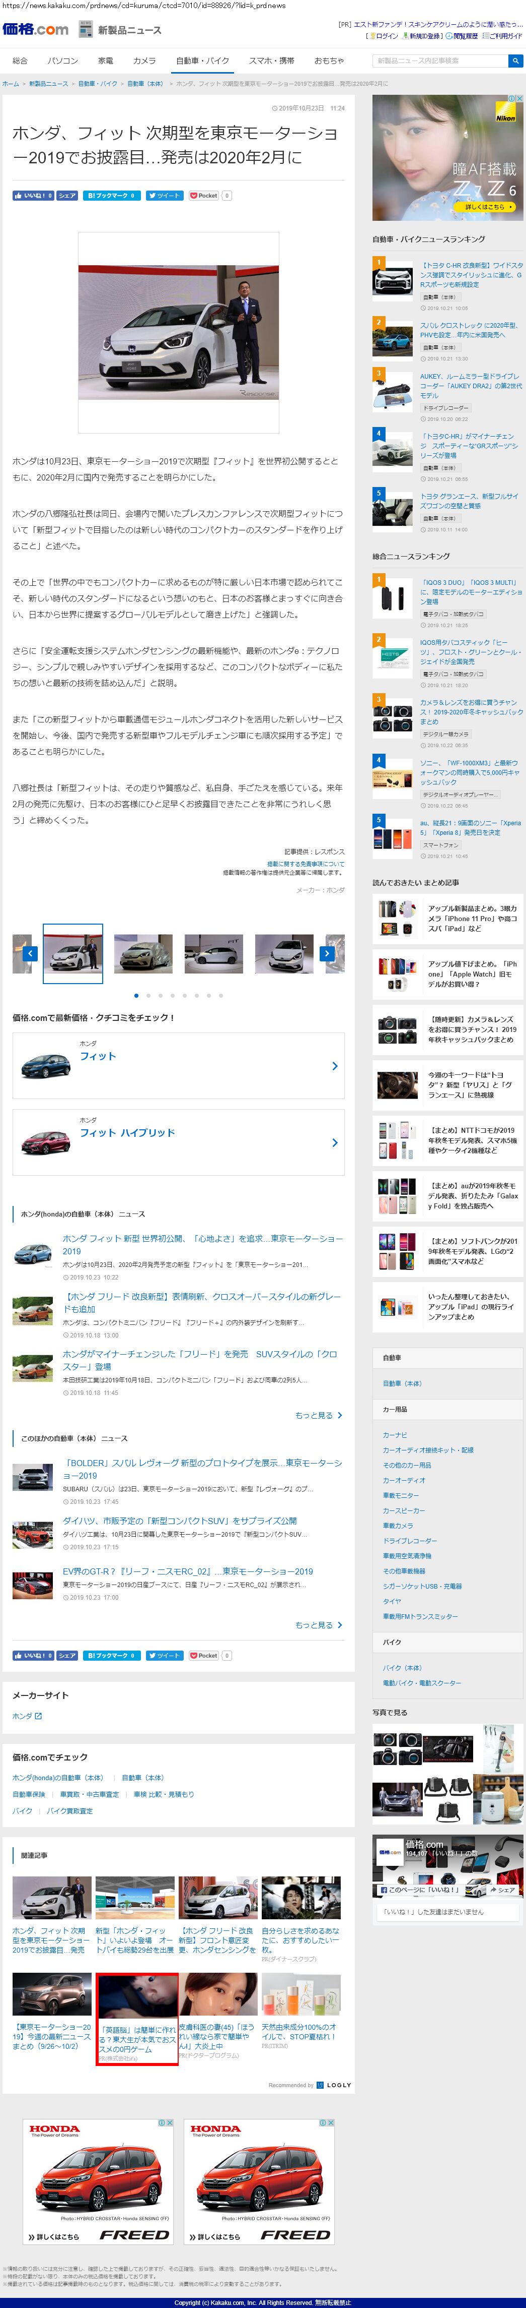The height and width of the screenshot is (2308, 526).
Task: Open the ダイハツ 新型コンパクトSUV news headline
Action: click(180, 1521)
